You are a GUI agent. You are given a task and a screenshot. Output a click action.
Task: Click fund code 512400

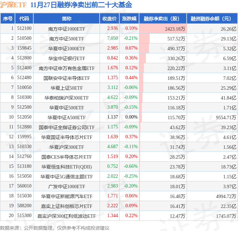point(24,68)
